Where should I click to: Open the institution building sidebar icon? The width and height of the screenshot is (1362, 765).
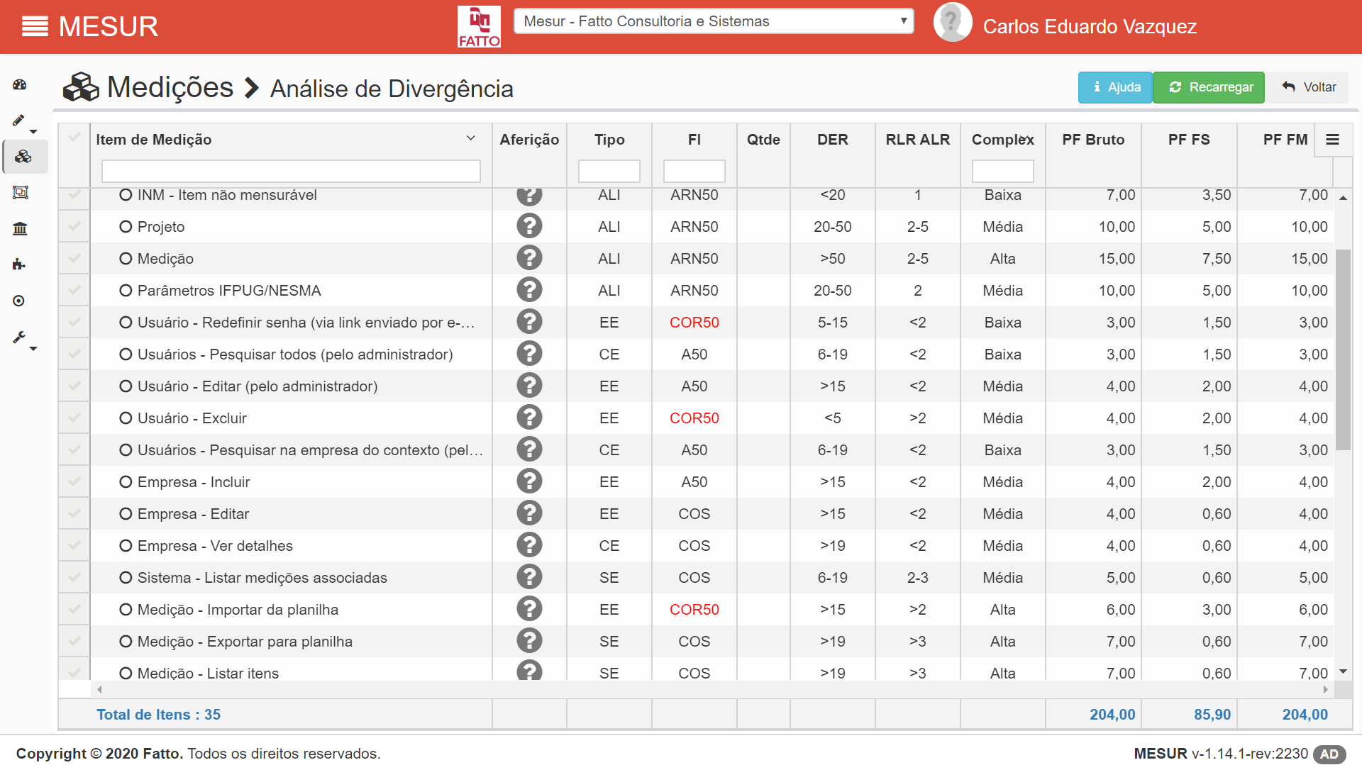[20, 228]
